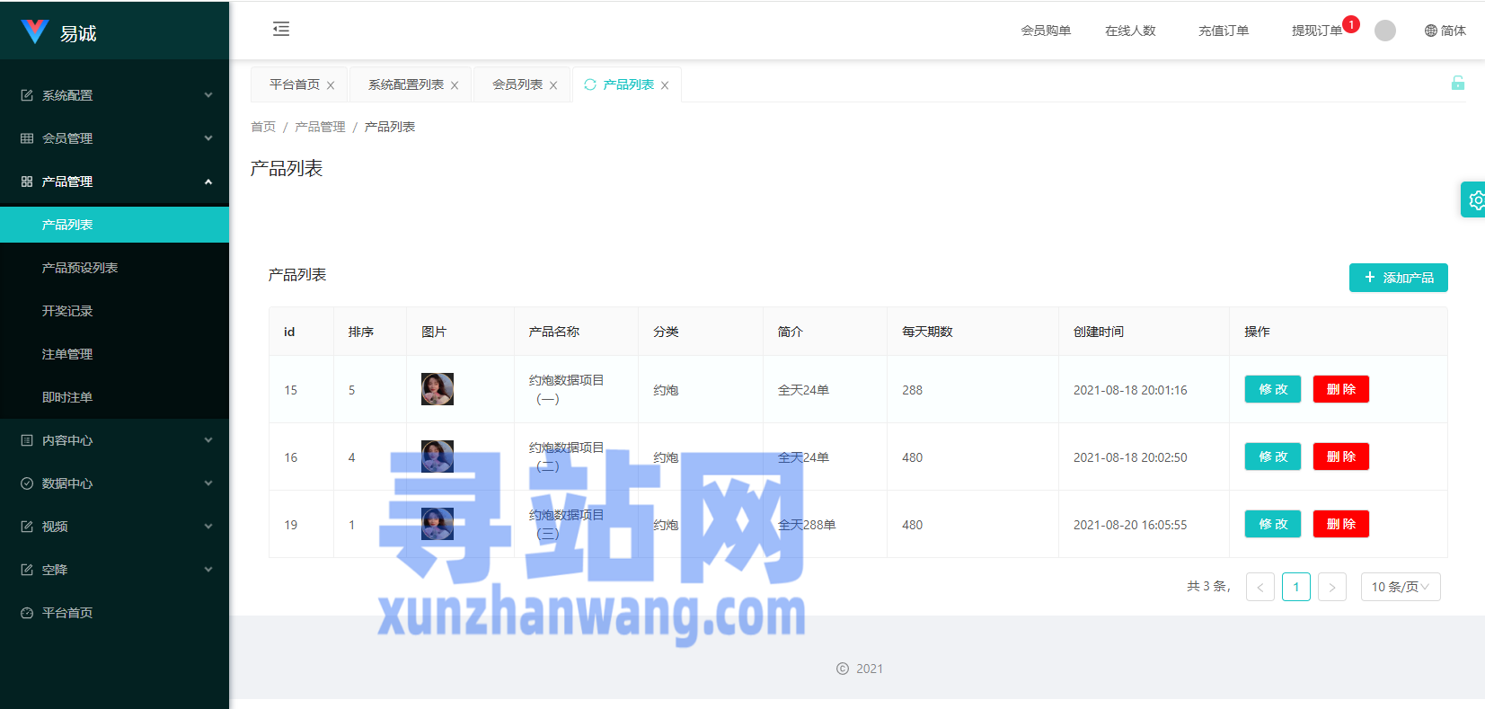Click 修改 for product id 15

tap(1272, 389)
